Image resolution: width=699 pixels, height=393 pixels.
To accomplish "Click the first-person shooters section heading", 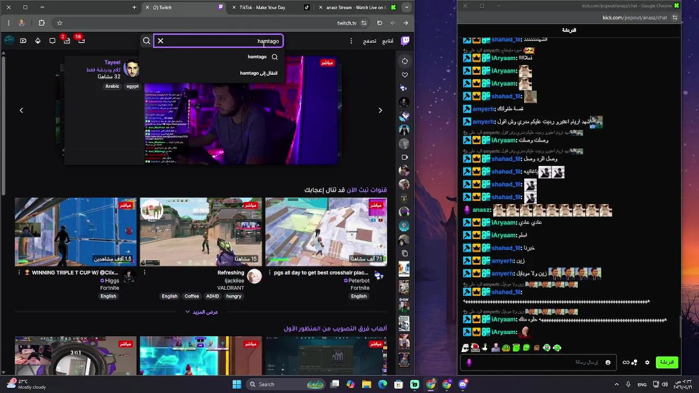I will 335,329.
